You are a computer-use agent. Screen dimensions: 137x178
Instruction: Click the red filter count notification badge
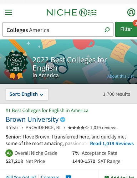pyautogui.click(x=135, y=23)
